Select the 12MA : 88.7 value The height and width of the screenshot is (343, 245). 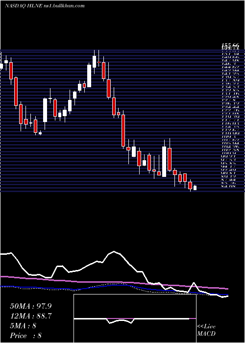[31, 316]
